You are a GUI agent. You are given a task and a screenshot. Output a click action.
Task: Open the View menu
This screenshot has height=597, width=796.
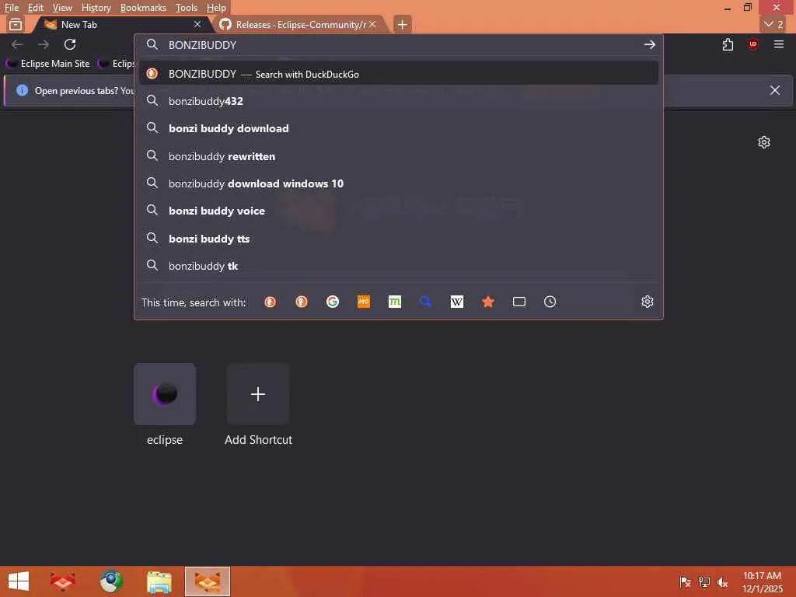coord(62,8)
